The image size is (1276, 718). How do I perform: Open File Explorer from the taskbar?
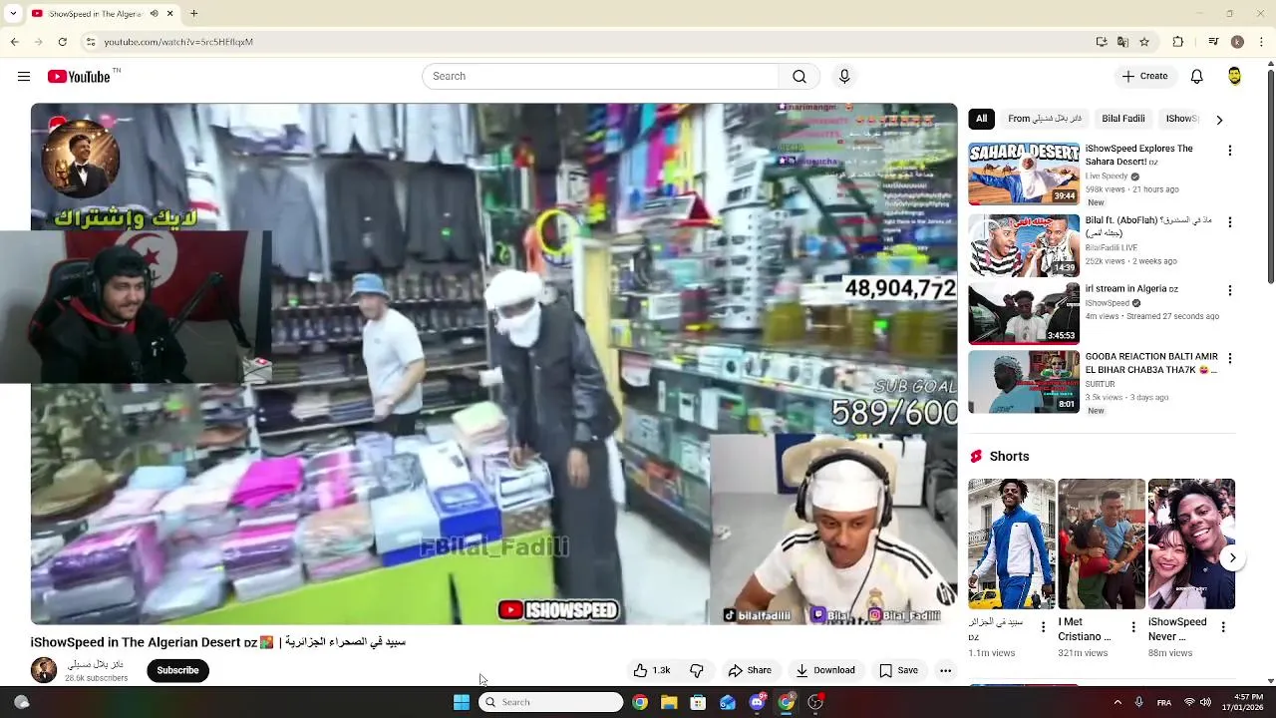click(x=669, y=702)
